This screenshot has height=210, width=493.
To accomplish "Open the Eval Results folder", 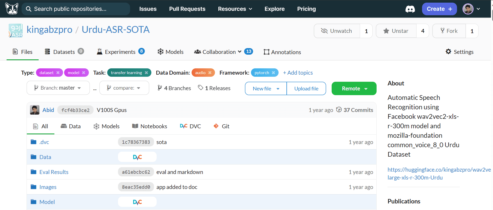I will coord(54,172).
